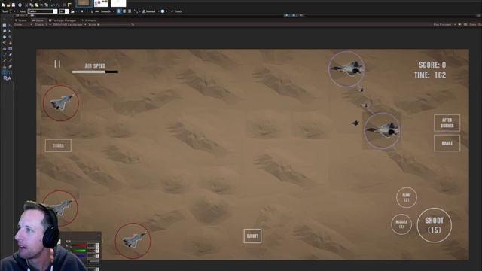
Task: Select the Magic Wand tool
Action: coord(5,43)
